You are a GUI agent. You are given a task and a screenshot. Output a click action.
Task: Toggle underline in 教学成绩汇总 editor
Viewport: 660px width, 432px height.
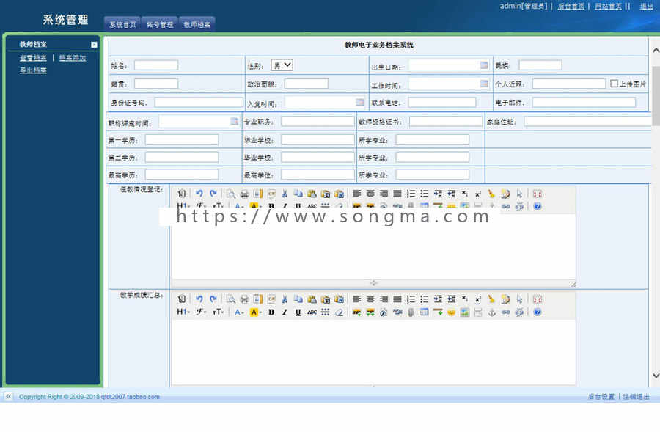[x=298, y=312]
